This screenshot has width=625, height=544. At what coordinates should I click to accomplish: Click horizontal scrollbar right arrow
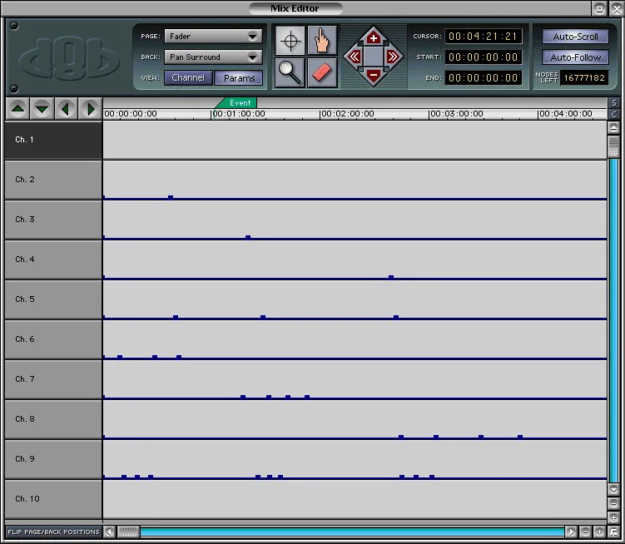[571, 532]
